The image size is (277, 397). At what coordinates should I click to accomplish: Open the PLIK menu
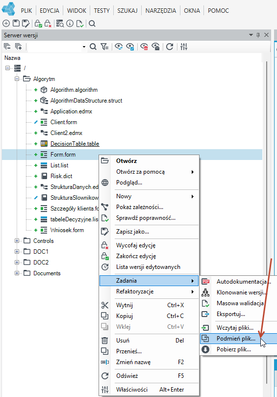click(26, 11)
